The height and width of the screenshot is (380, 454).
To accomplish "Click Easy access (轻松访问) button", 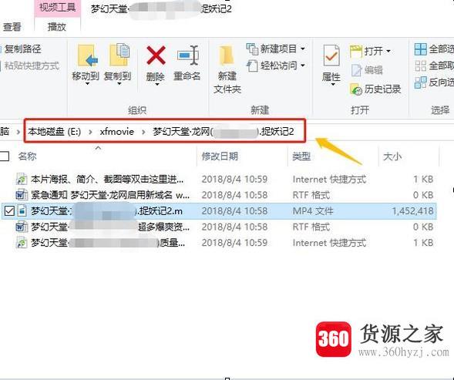I will (x=275, y=66).
